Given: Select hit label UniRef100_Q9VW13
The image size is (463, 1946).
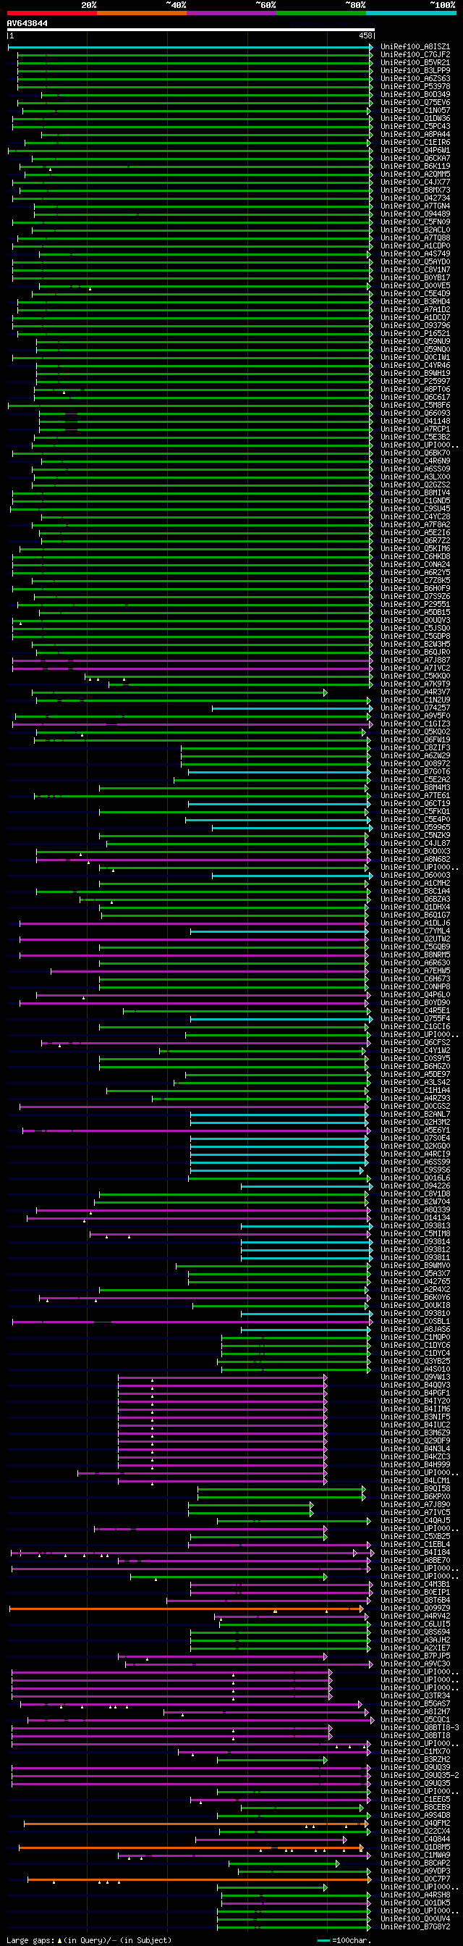Looking at the screenshot, I should pos(415,1377).
